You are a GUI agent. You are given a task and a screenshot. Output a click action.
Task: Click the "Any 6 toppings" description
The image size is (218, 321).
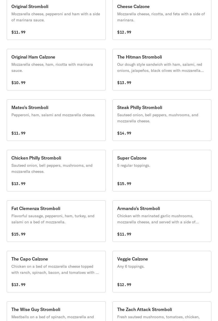(131, 266)
